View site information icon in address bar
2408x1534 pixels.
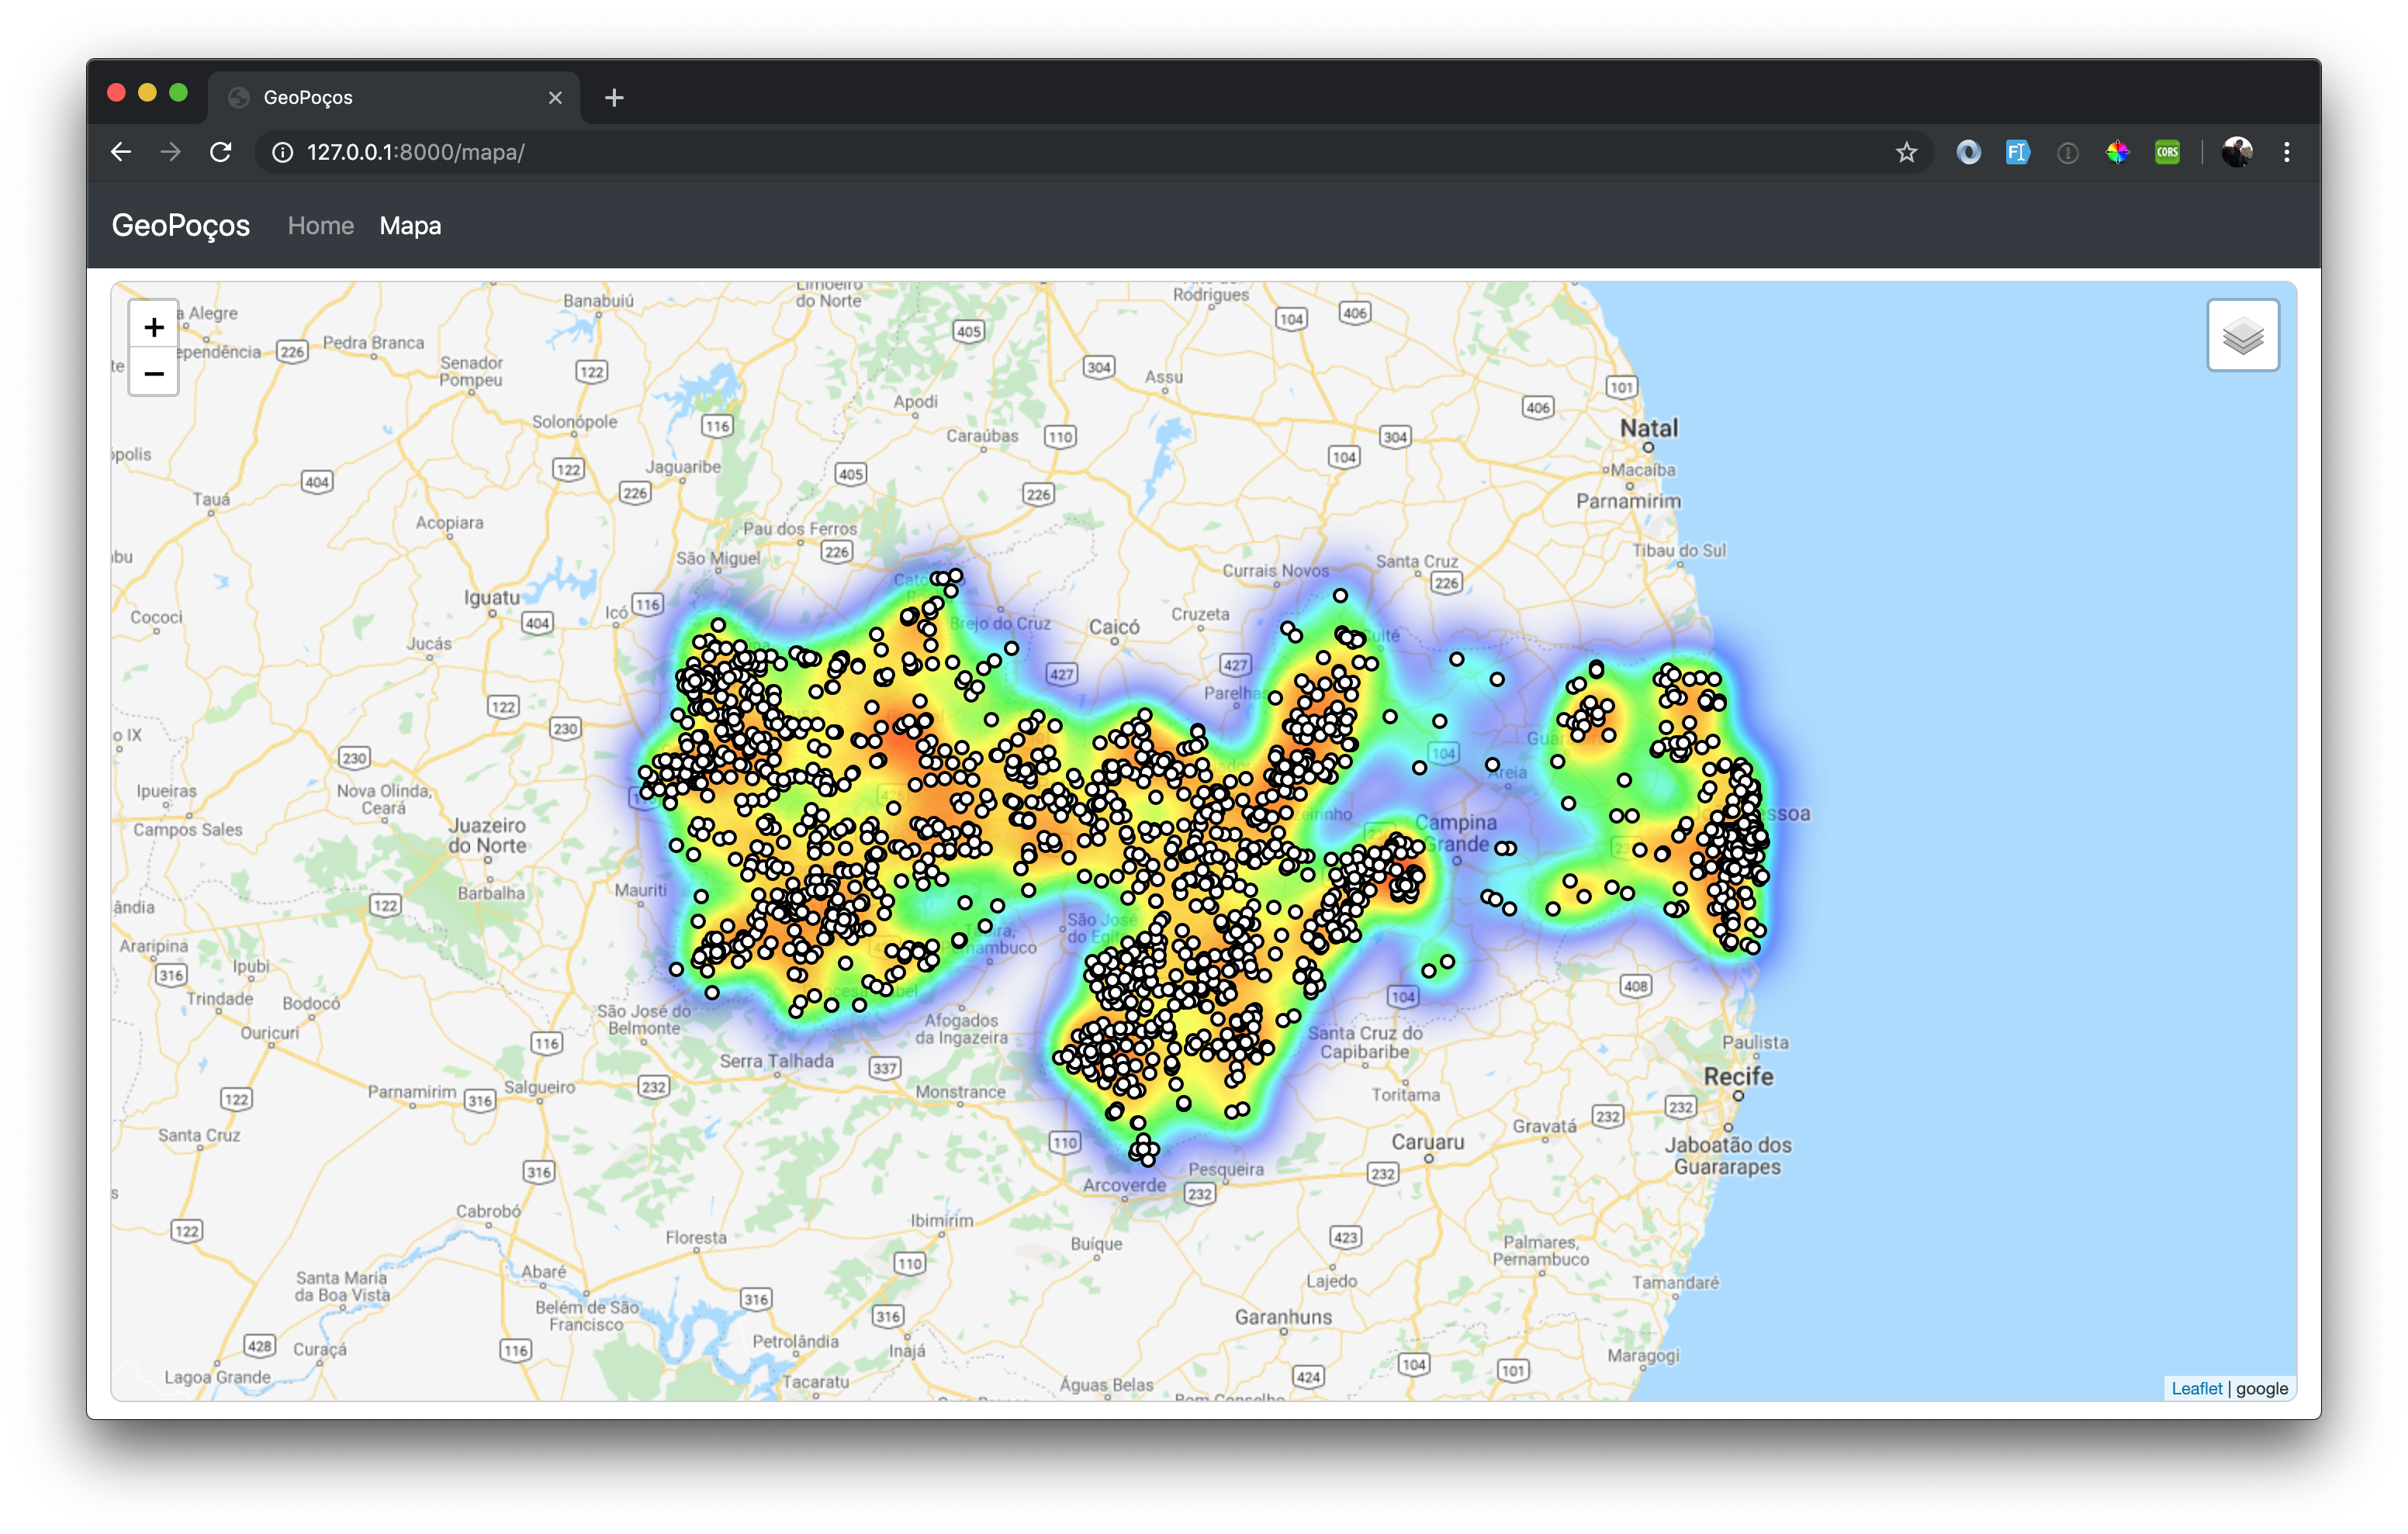point(283,152)
